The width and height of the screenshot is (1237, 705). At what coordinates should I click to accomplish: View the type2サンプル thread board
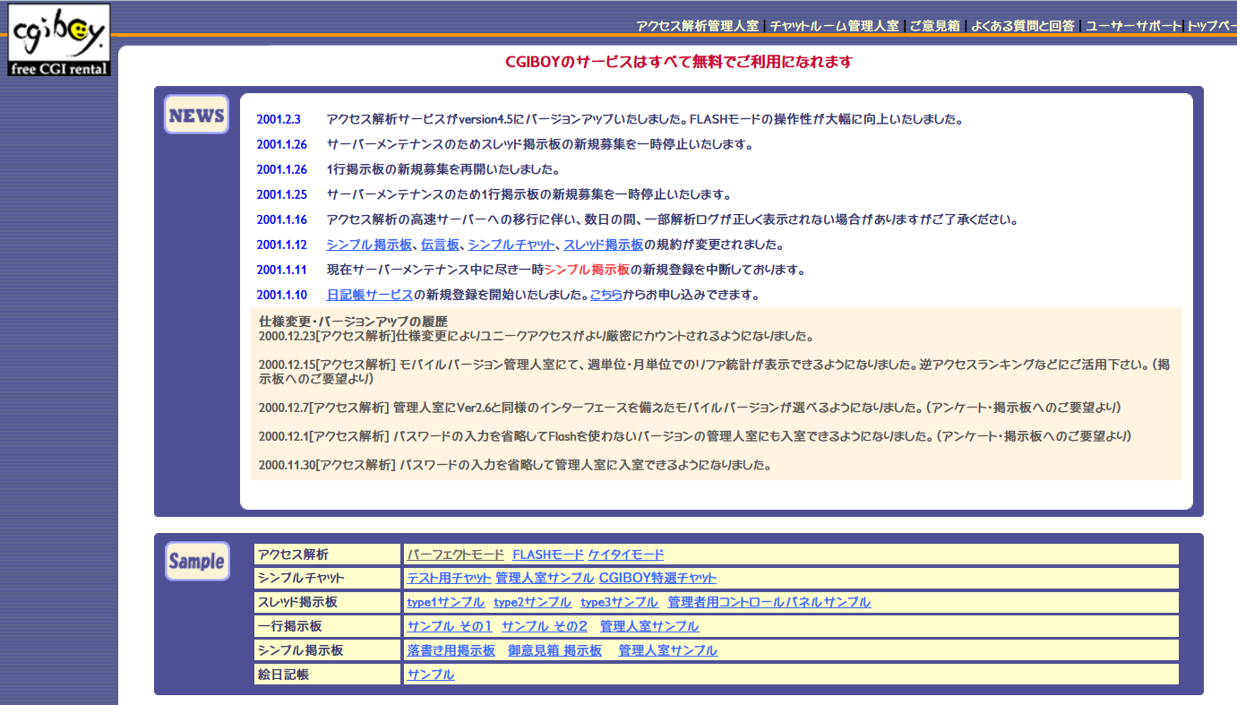[532, 602]
